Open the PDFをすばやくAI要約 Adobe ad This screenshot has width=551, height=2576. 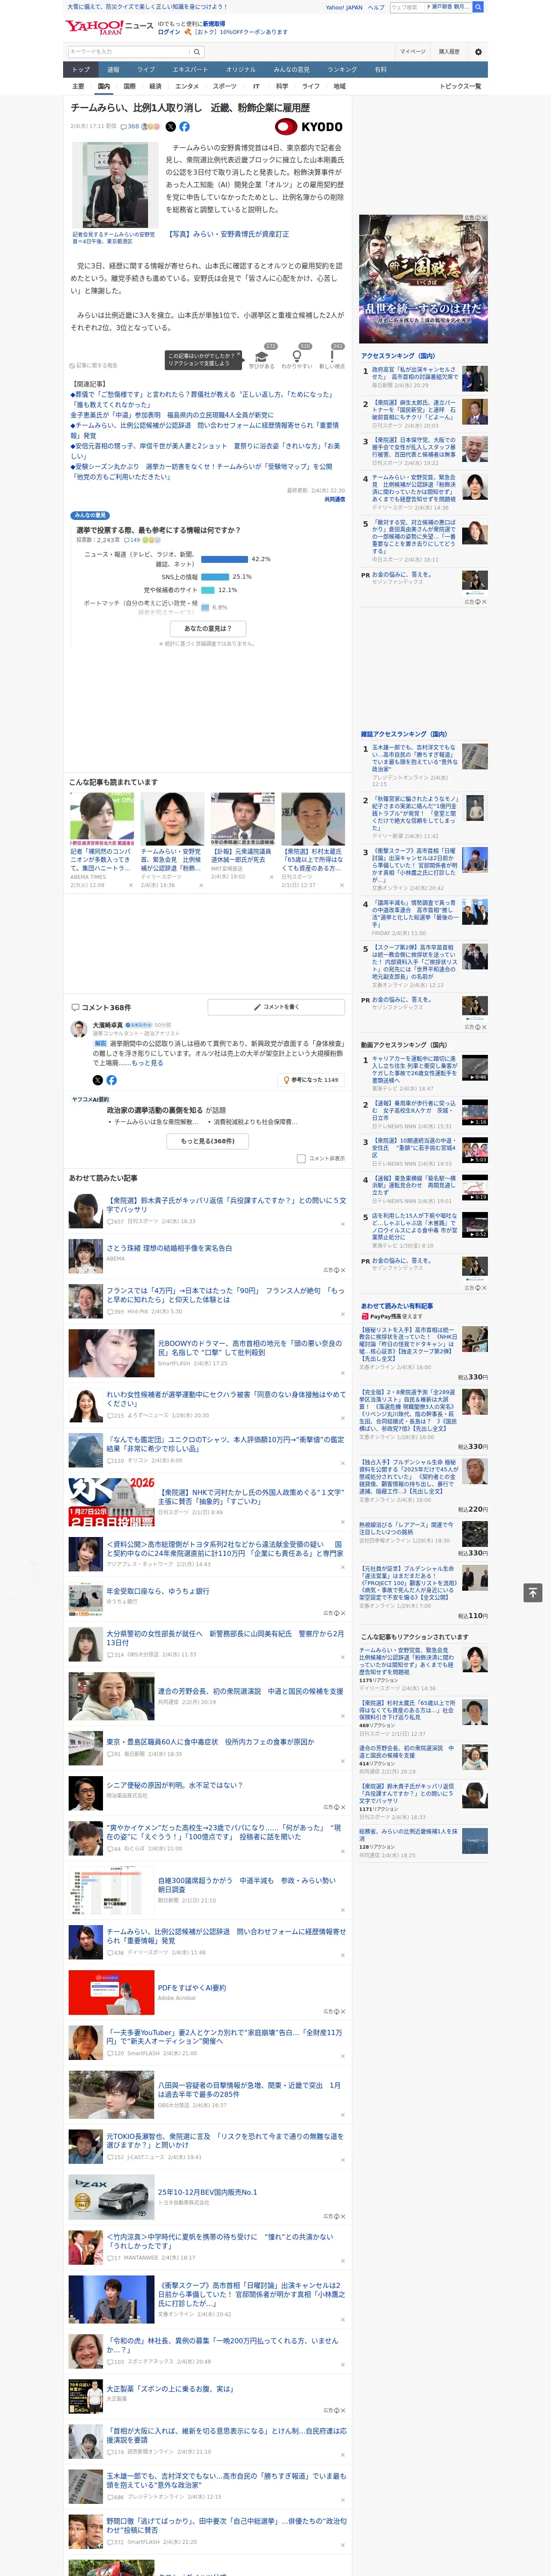click(192, 1988)
